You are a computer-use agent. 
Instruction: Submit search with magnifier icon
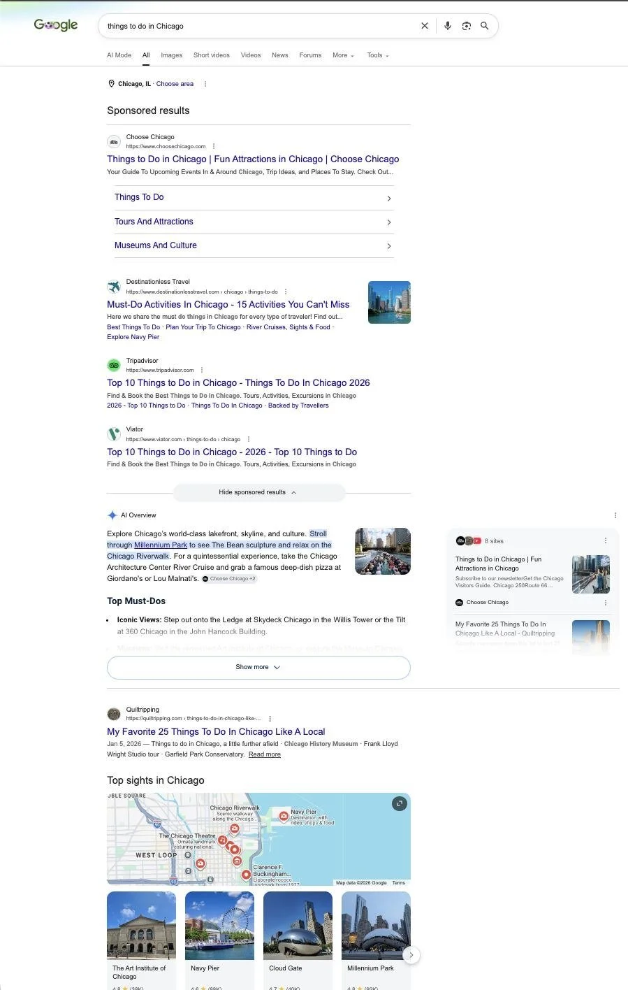click(x=484, y=26)
